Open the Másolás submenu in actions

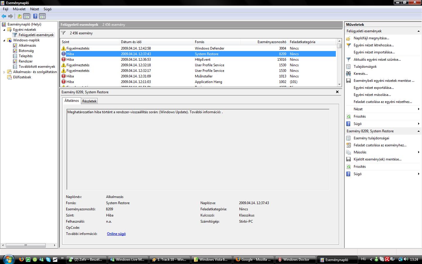pos(418,152)
